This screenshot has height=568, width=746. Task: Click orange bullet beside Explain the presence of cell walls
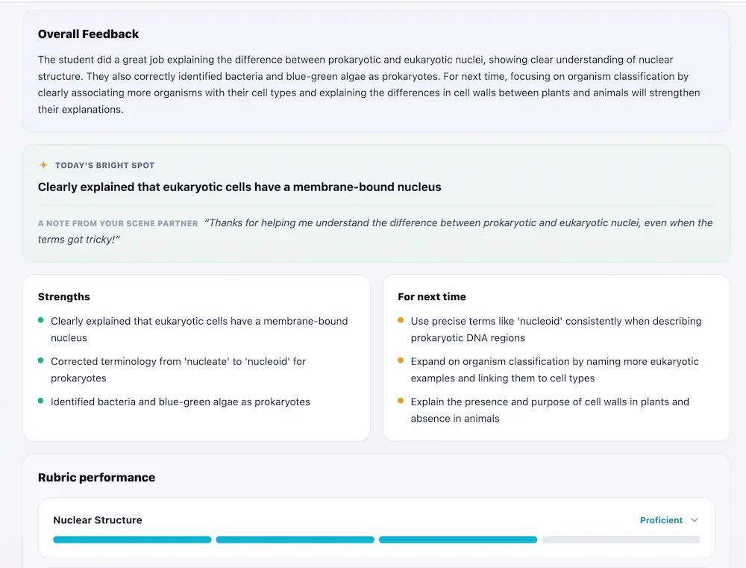(x=401, y=401)
